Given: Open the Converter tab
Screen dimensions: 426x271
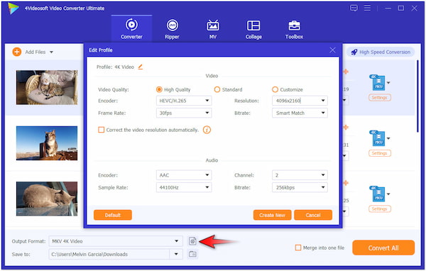Looking at the screenshot, I should pos(131,29).
